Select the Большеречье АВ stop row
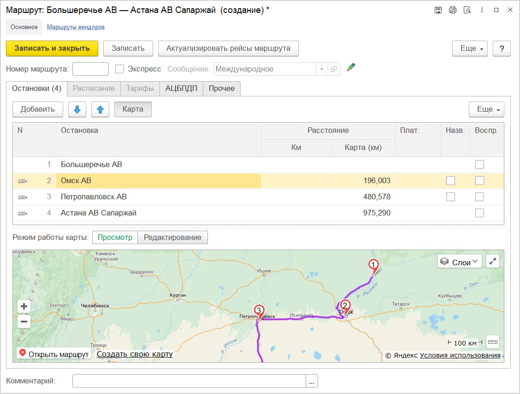 (258, 165)
